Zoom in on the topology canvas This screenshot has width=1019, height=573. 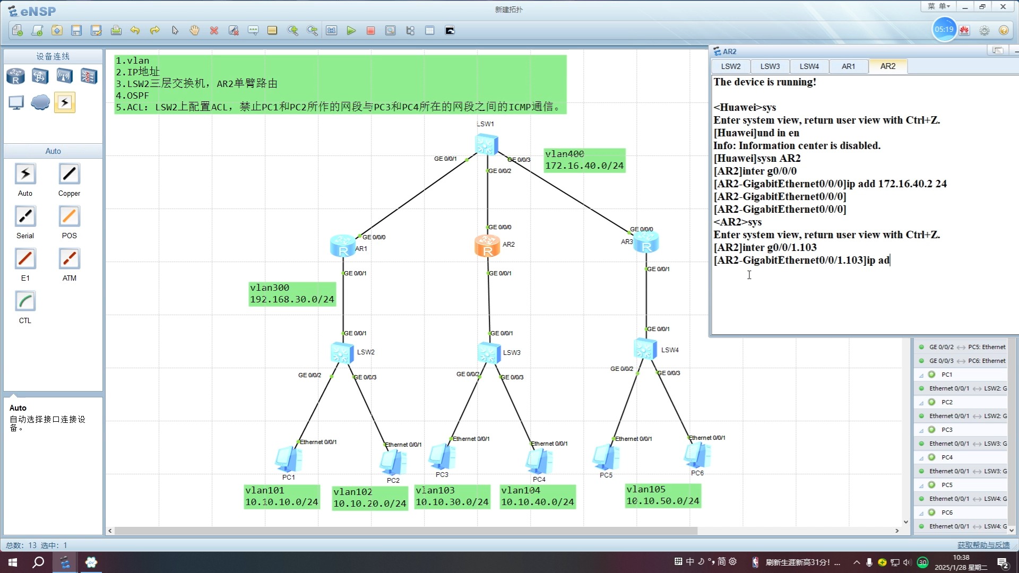(x=292, y=30)
